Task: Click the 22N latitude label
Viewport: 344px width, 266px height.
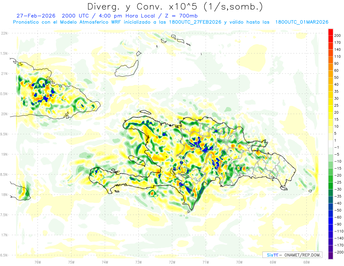Action: (4, 33)
